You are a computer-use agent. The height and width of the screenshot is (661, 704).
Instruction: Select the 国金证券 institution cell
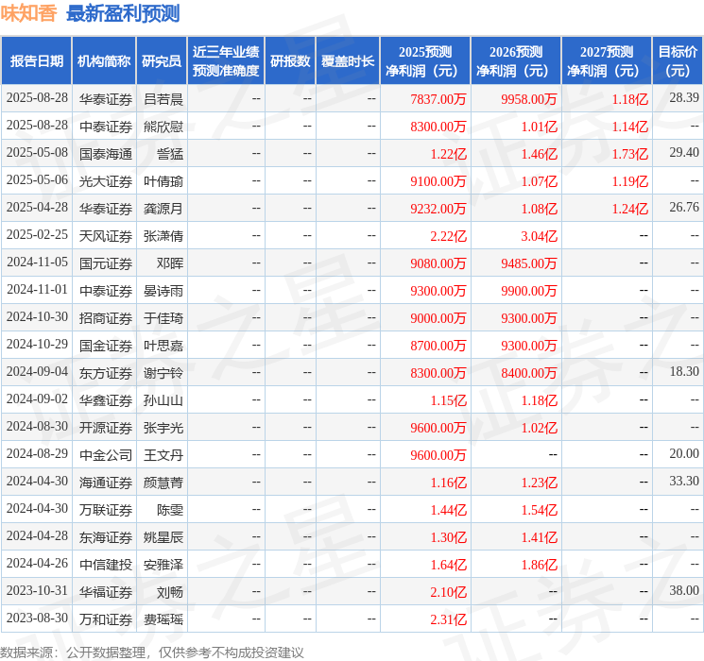click(x=106, y=346)
